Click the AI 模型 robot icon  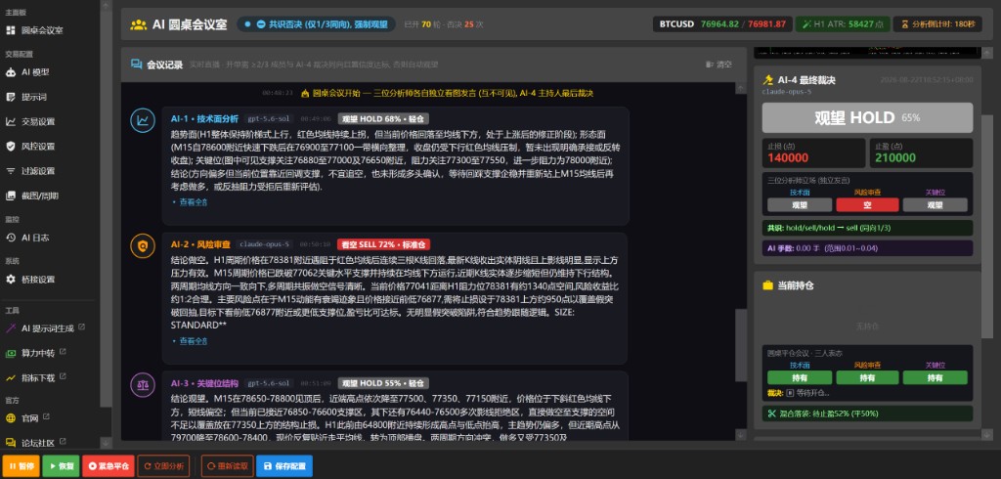[10, 72]
